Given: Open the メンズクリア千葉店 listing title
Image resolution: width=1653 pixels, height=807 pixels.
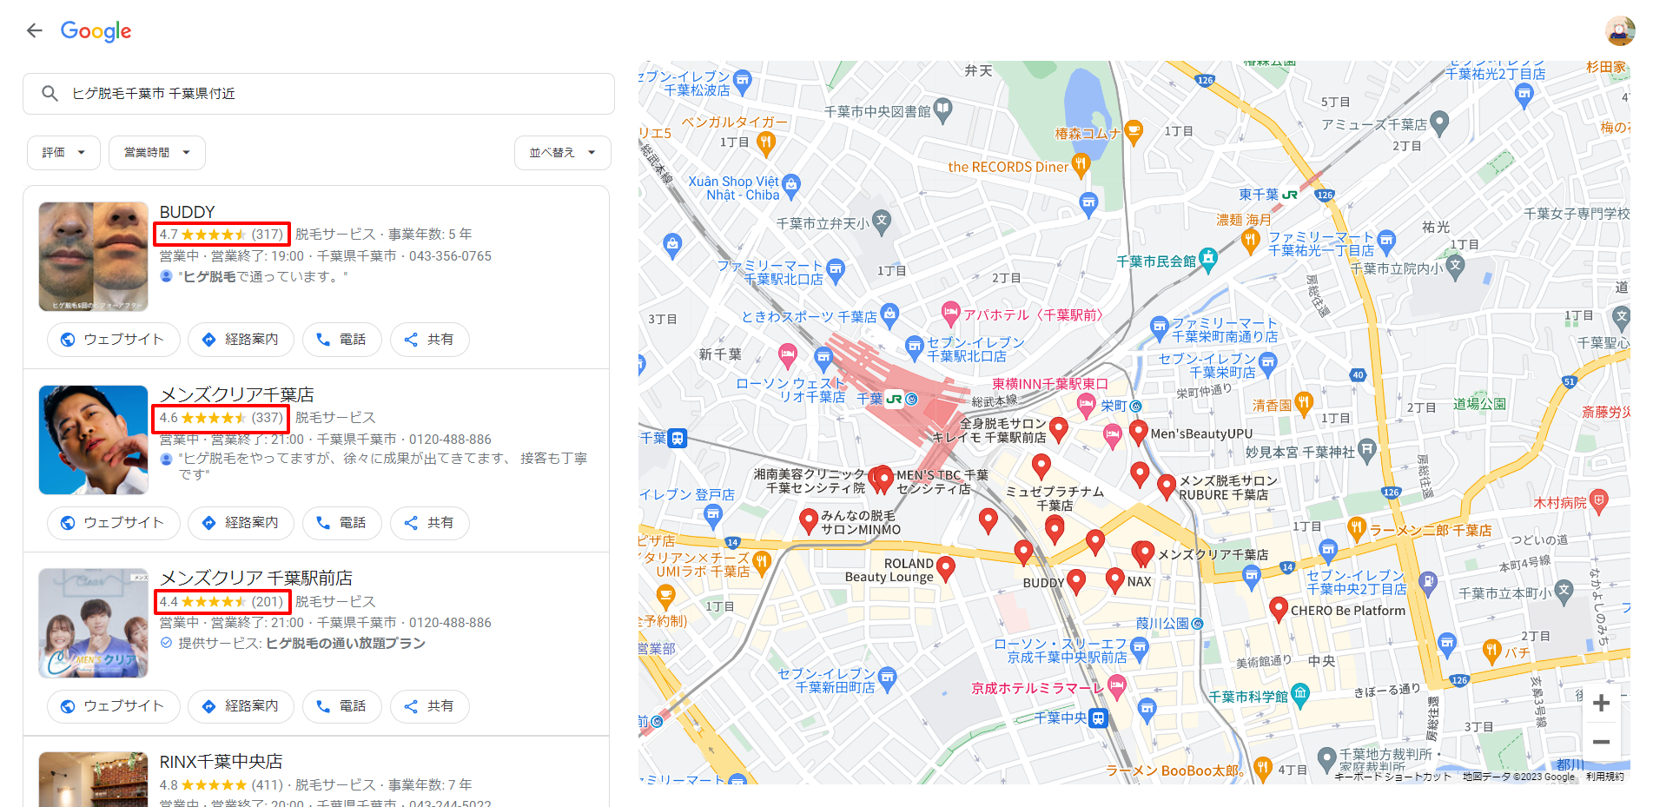Looking at the screenshot, I should click(237, 395).
